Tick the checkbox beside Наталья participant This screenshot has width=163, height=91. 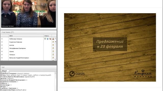coord(2,55)
